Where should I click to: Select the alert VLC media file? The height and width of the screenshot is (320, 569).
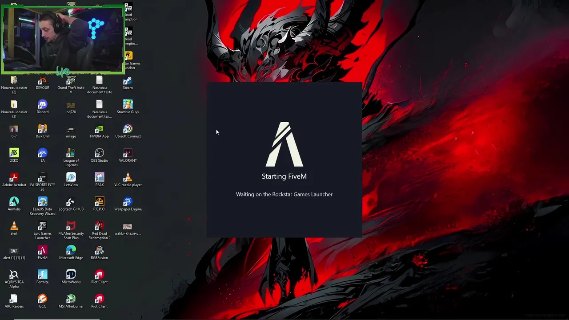(14, 229)
